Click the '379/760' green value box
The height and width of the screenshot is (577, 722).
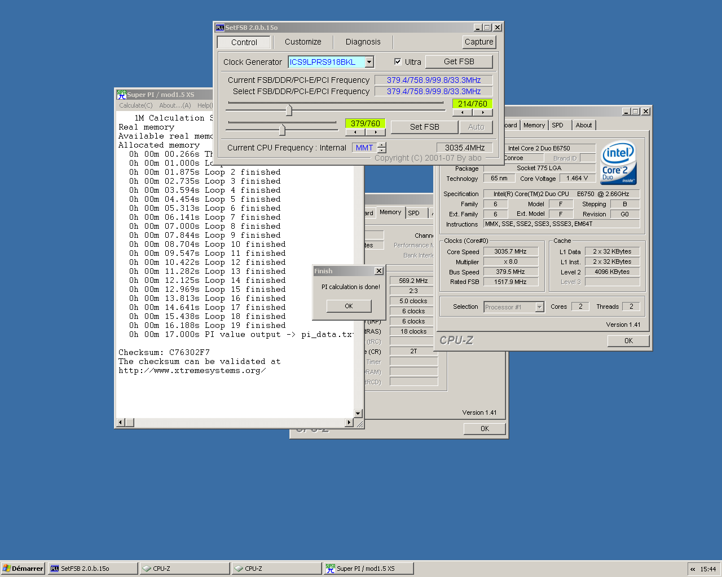[x=365, y=123]
